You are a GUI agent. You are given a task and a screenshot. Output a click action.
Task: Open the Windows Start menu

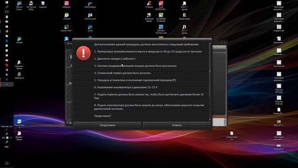7,2
